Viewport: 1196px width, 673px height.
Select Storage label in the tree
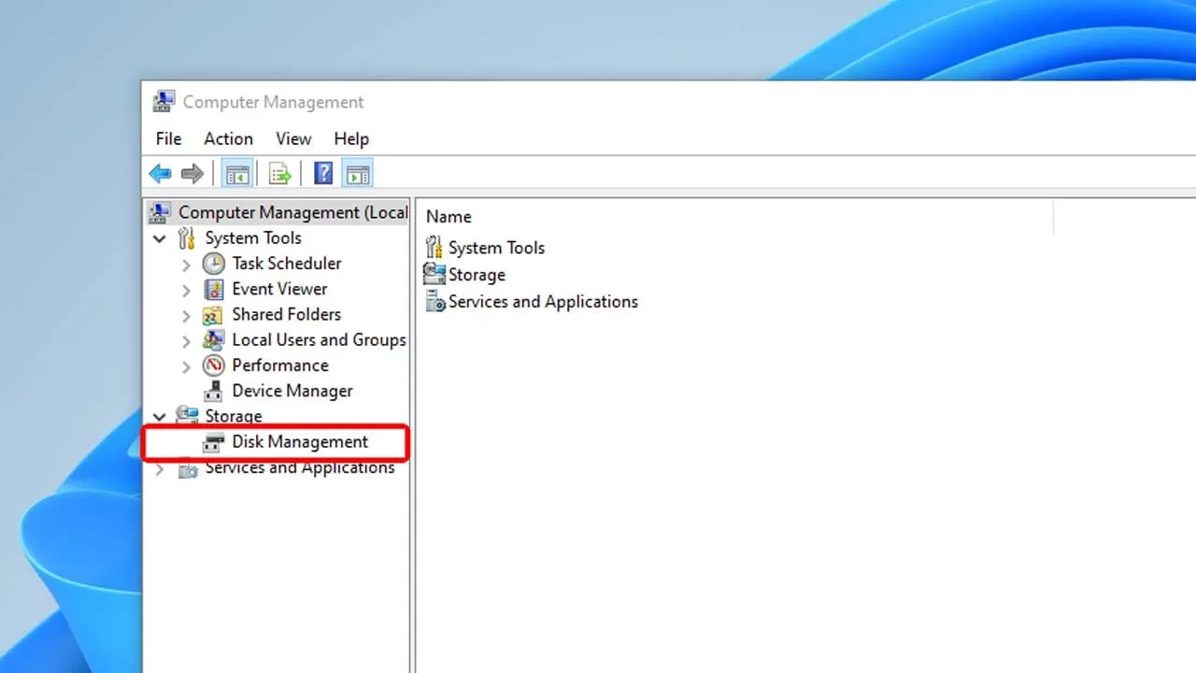pos(234,416)
